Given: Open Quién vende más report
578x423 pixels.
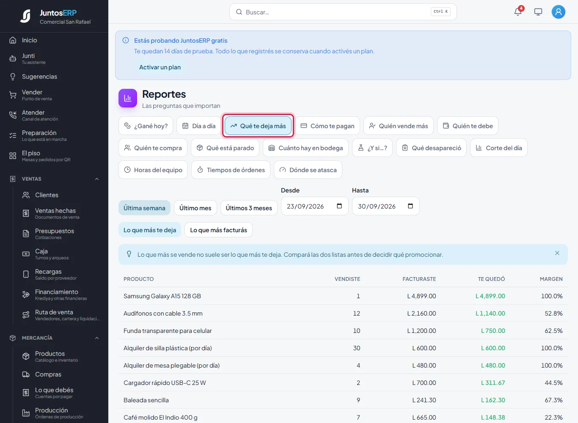Looking at the screenshot, I should tap(399, 126).
